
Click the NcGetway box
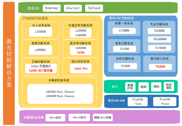point(52,8)
